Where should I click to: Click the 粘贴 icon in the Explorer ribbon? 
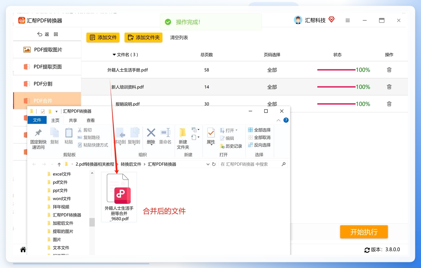[x=69, y=133]
